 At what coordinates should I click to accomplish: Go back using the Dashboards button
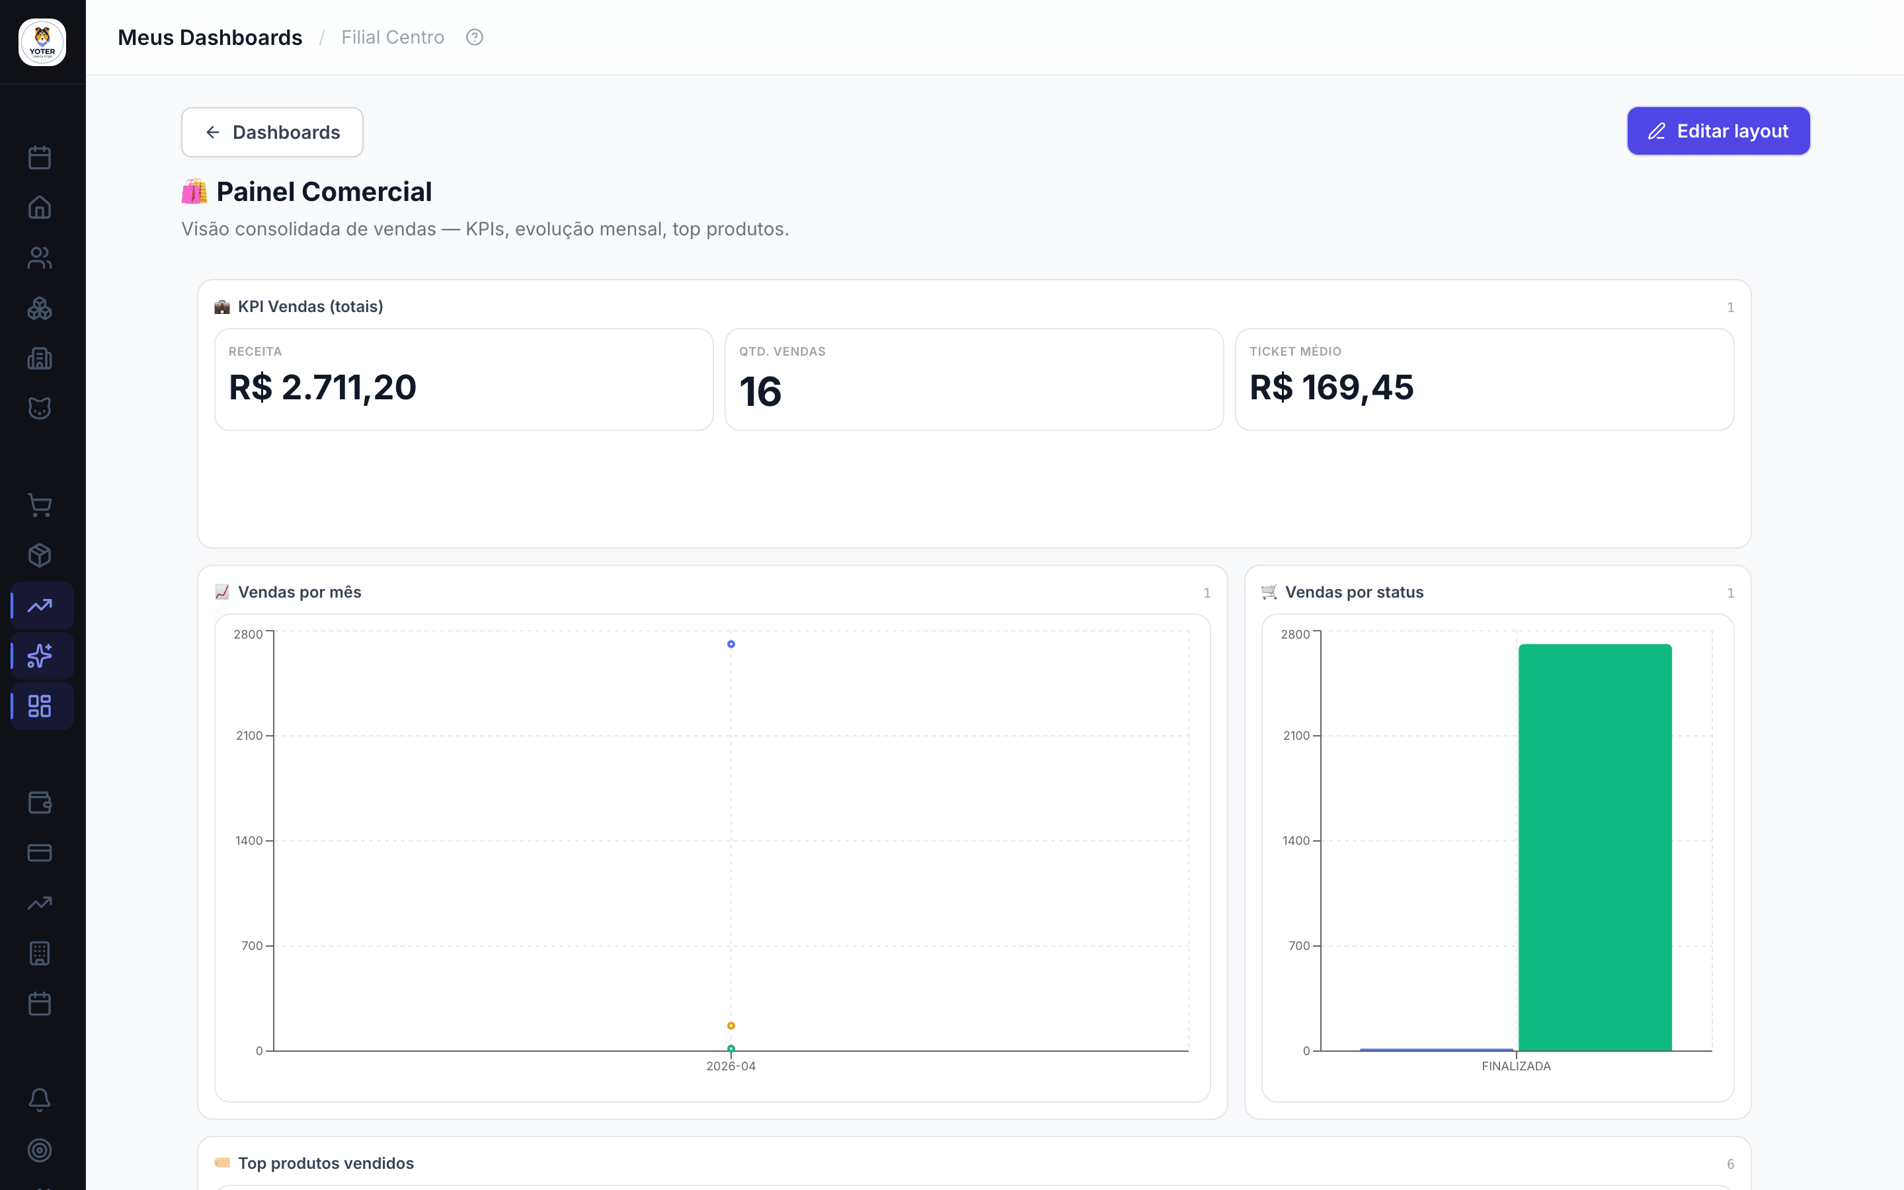pos(272,132)
